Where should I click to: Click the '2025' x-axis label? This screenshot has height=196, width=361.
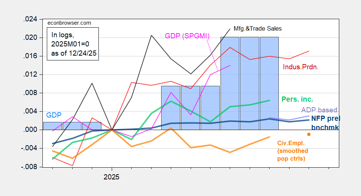111,177
